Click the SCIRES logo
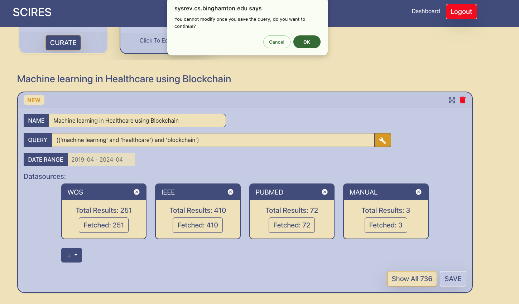519x304 pixels. pos(32,12)
